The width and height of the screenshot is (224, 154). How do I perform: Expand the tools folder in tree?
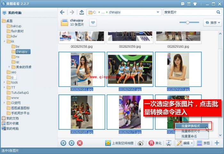click(4, 82)
